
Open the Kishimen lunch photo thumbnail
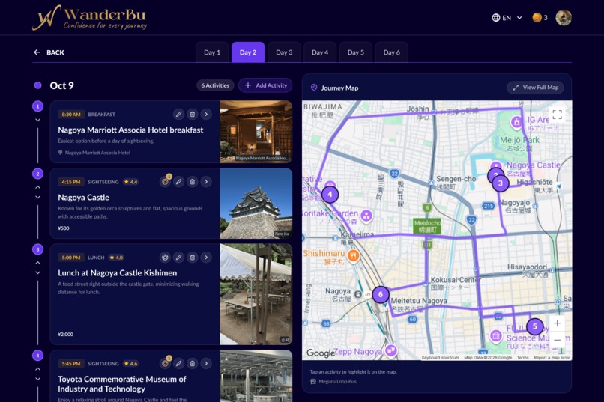256,294
